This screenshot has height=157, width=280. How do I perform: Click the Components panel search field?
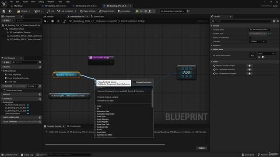pyautogui.click(x=27, y=20)
